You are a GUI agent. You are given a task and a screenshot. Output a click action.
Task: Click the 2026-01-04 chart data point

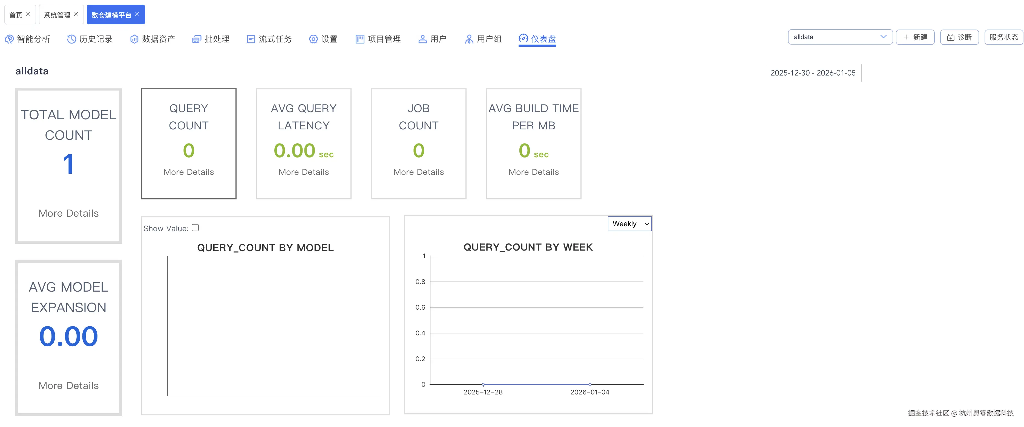coord(590,385)
